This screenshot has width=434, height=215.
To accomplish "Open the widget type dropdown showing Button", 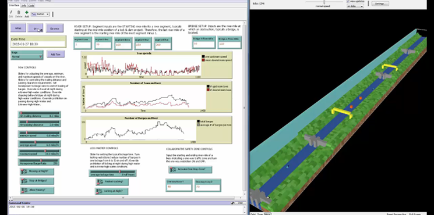I will [x=40, y=14].
